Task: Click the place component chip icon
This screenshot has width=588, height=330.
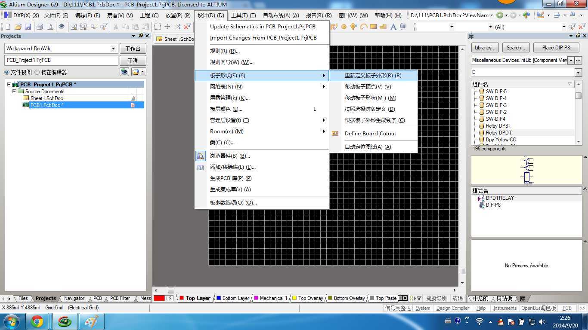Action: point(403,27)
